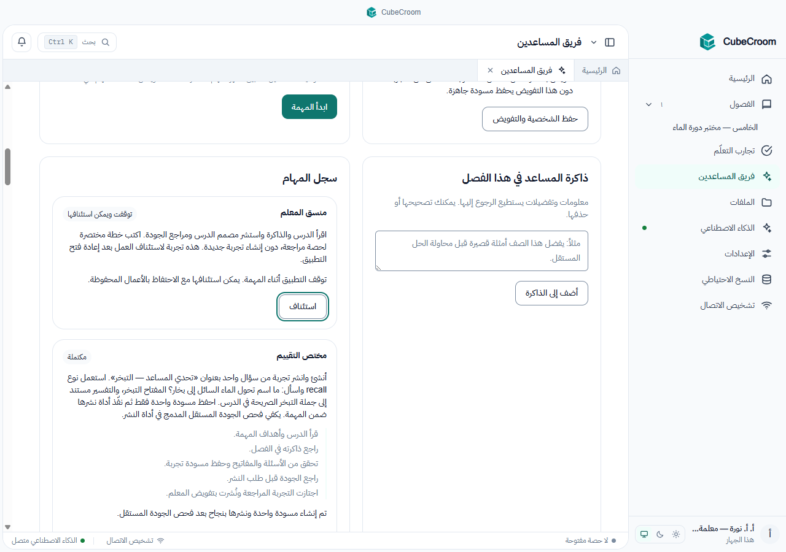Click the الإعدادات sliders icon
Image resolution: width=786 pixels, height=552 pixels.
coord(766,253)
